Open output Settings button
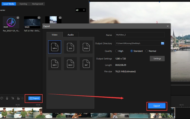Screen dimensions: 190x119 tap(157, 59)
